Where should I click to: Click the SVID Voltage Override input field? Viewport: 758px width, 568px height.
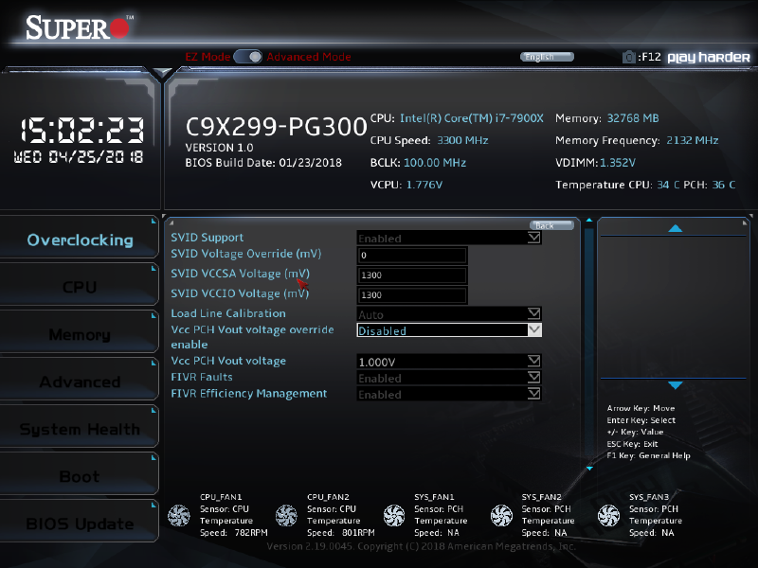coord(412,256)
